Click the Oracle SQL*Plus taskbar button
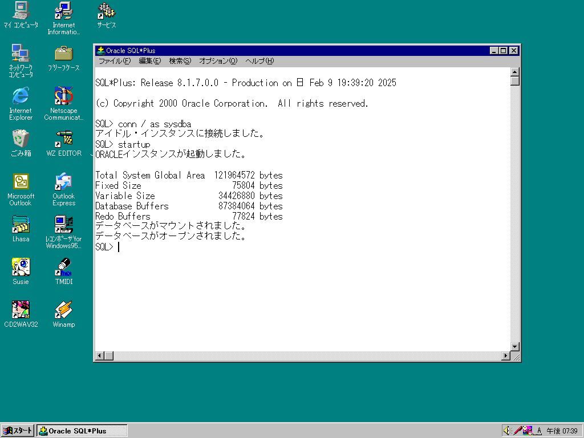This screenshot has width=584, height=438. tap(82, 431)
